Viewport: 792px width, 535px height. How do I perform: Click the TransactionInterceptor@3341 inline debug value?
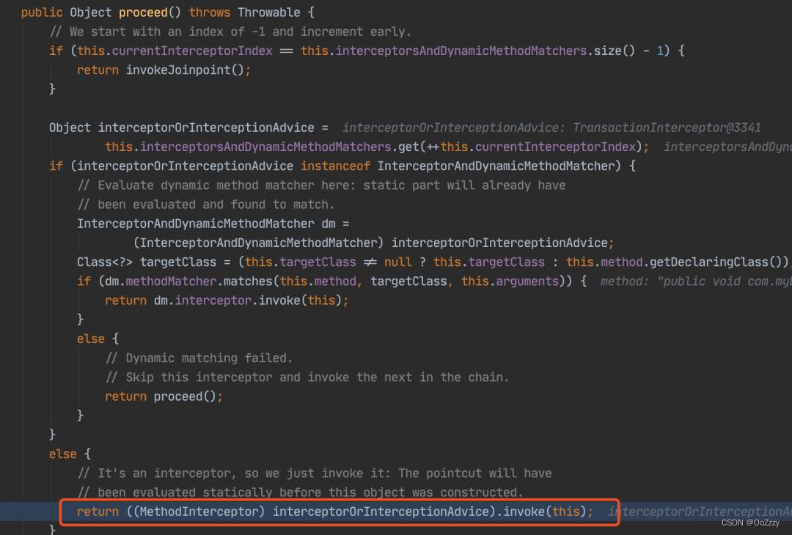click(667, 128)
